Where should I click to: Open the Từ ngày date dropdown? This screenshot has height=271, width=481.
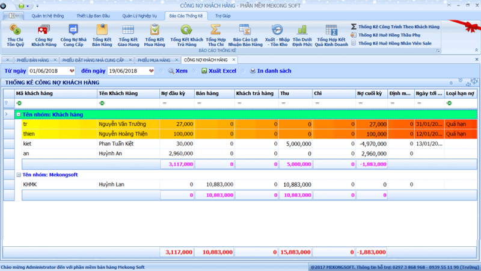(72, 71)
